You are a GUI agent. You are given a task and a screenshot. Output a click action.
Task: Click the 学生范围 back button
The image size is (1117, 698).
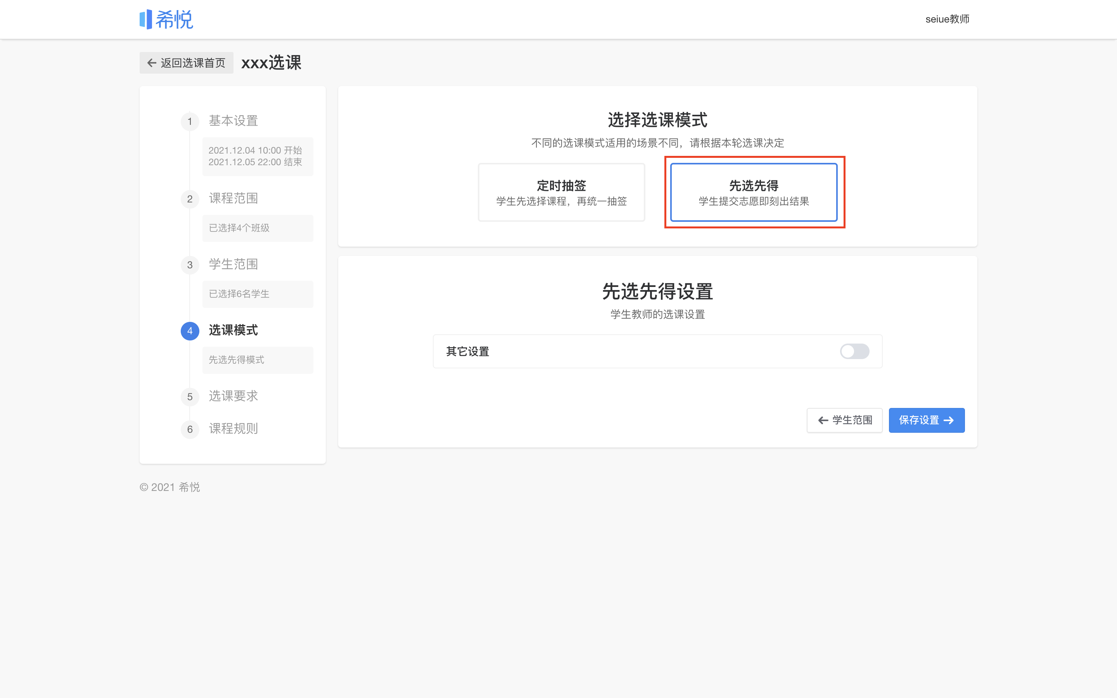845,420
